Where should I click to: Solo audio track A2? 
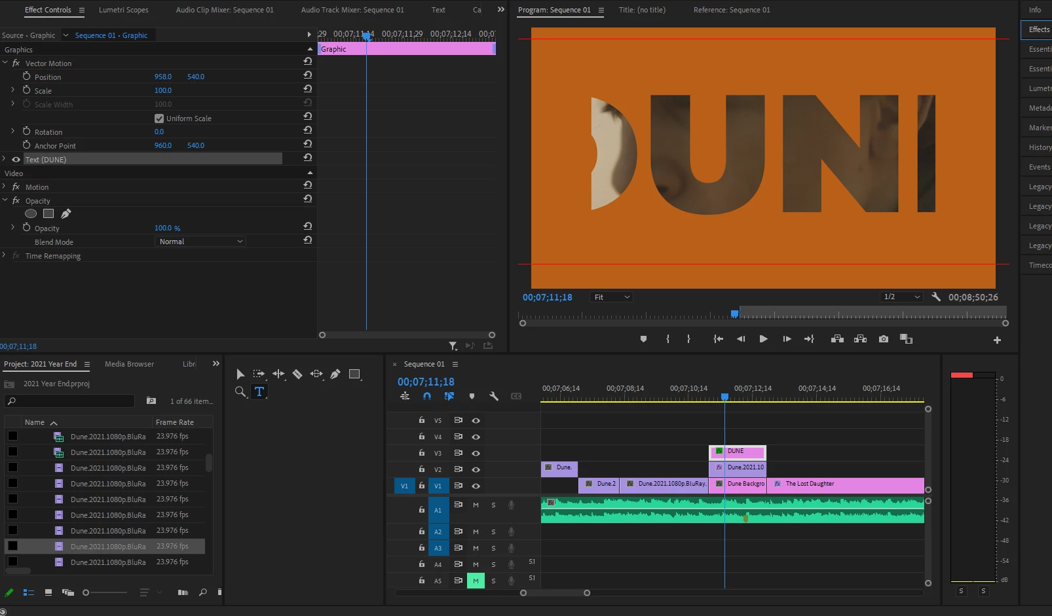tap(493, 532)
